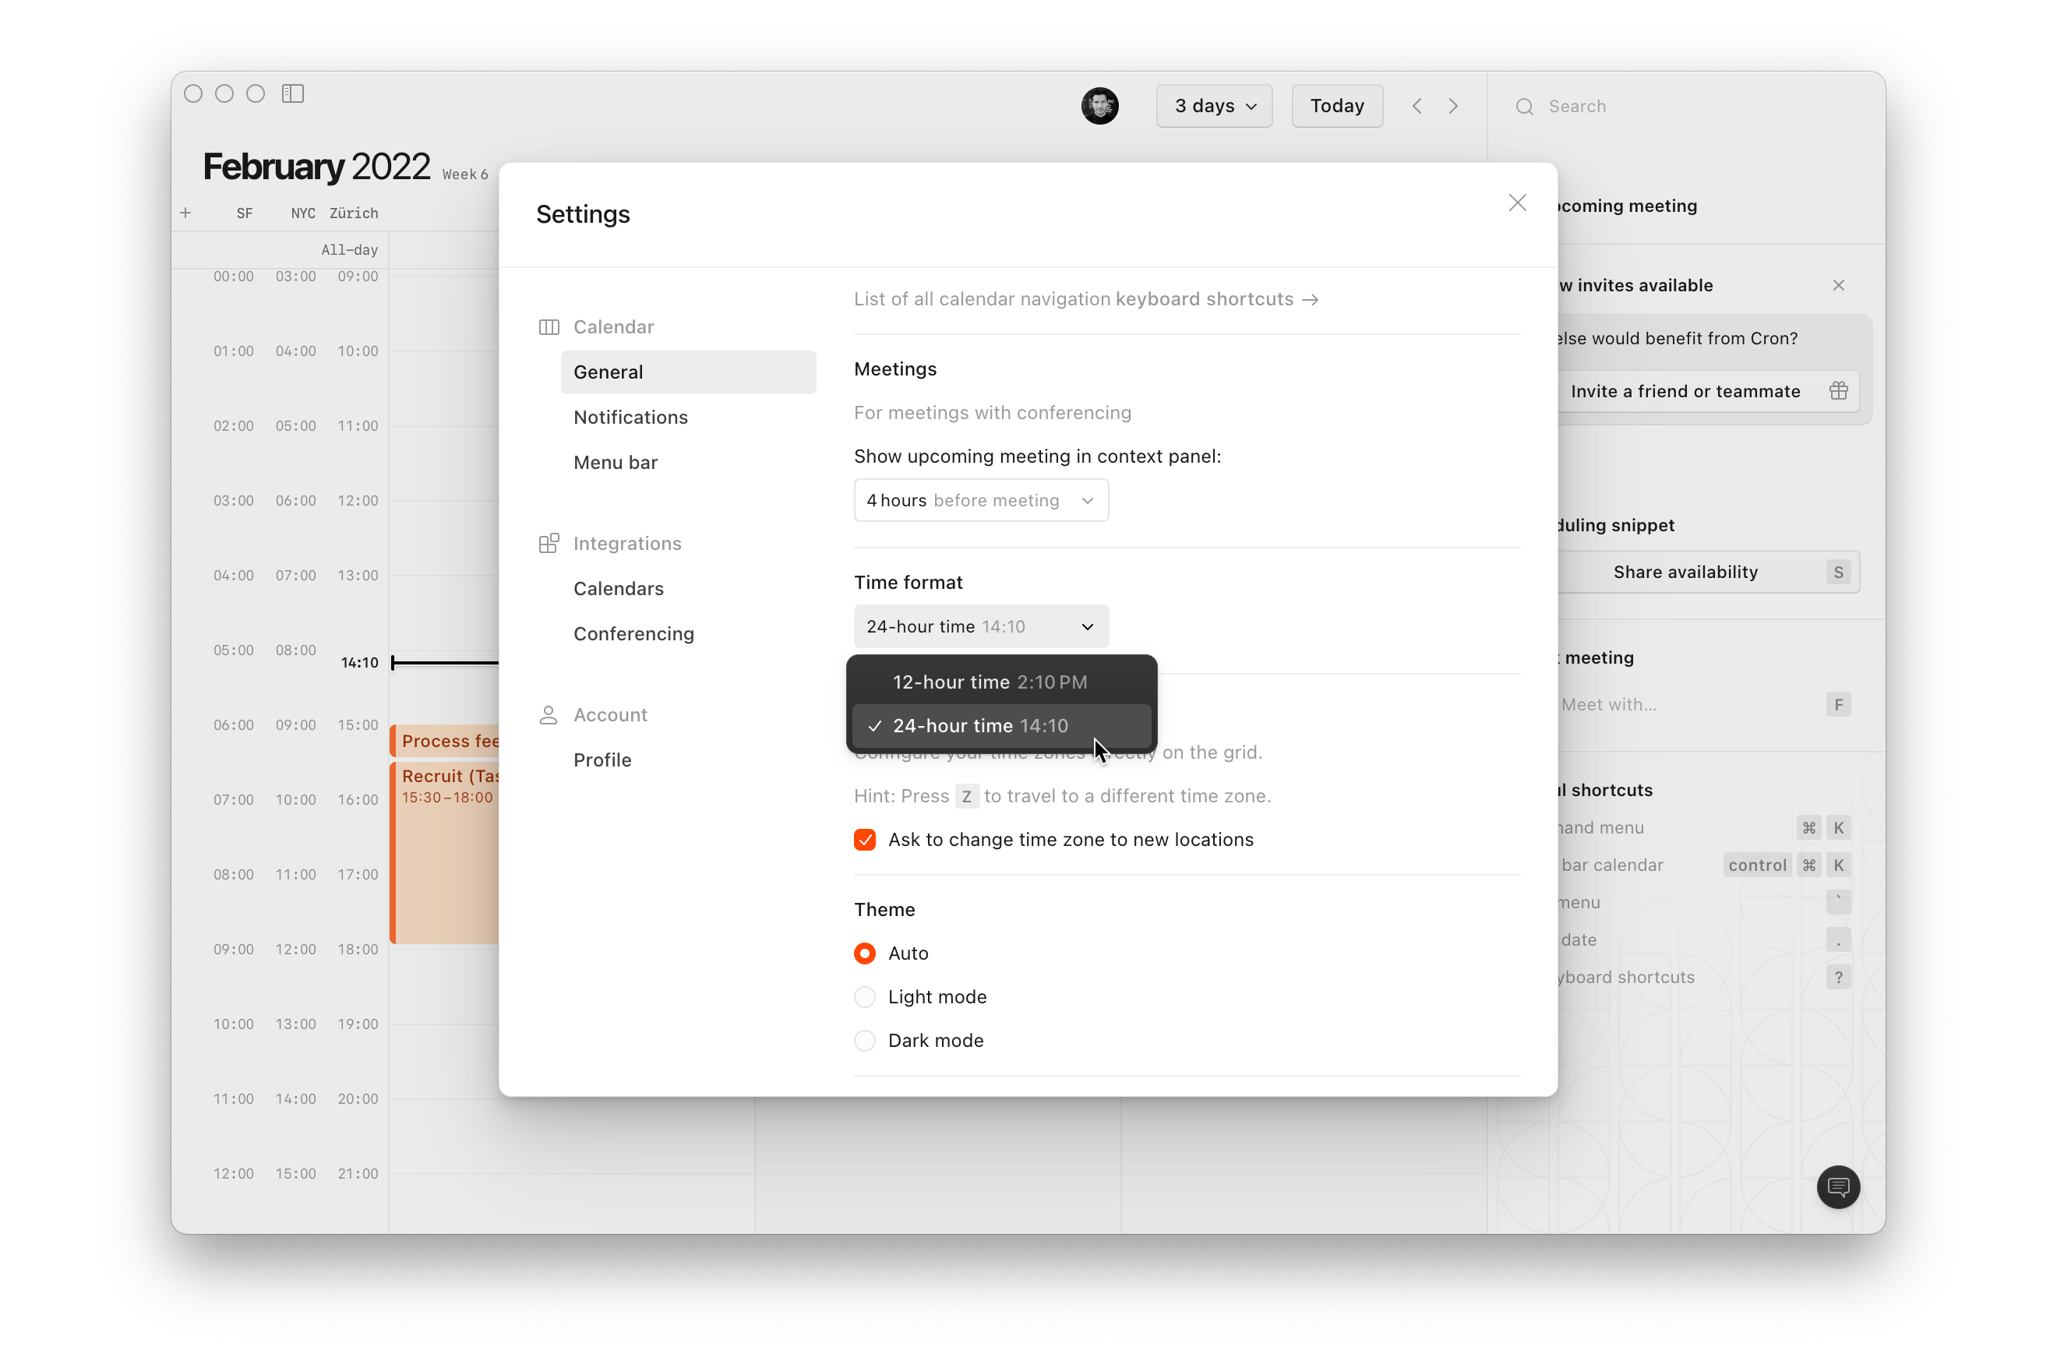Screen dimensions: 2057x1371
Task: Click the gift icon beside invite
Action: (1838, 391)
